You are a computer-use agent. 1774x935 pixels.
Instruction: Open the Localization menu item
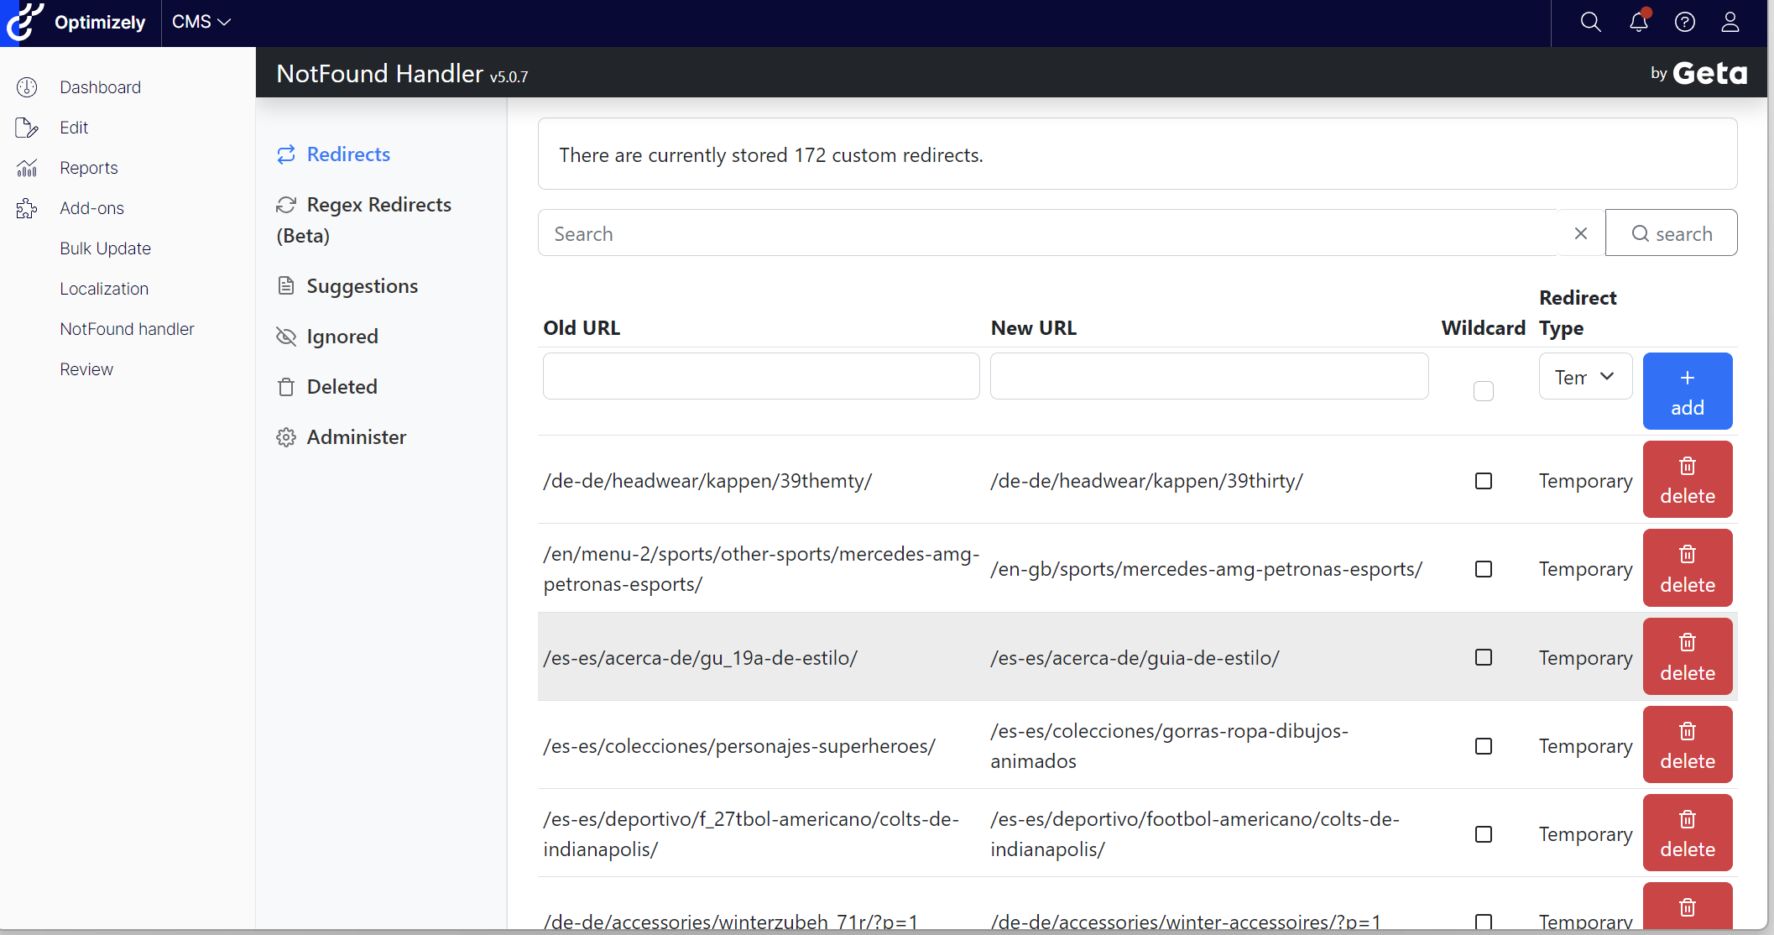[104, 288]
